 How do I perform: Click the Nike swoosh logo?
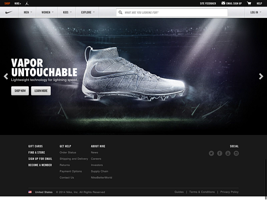click(x=9, y=12)
